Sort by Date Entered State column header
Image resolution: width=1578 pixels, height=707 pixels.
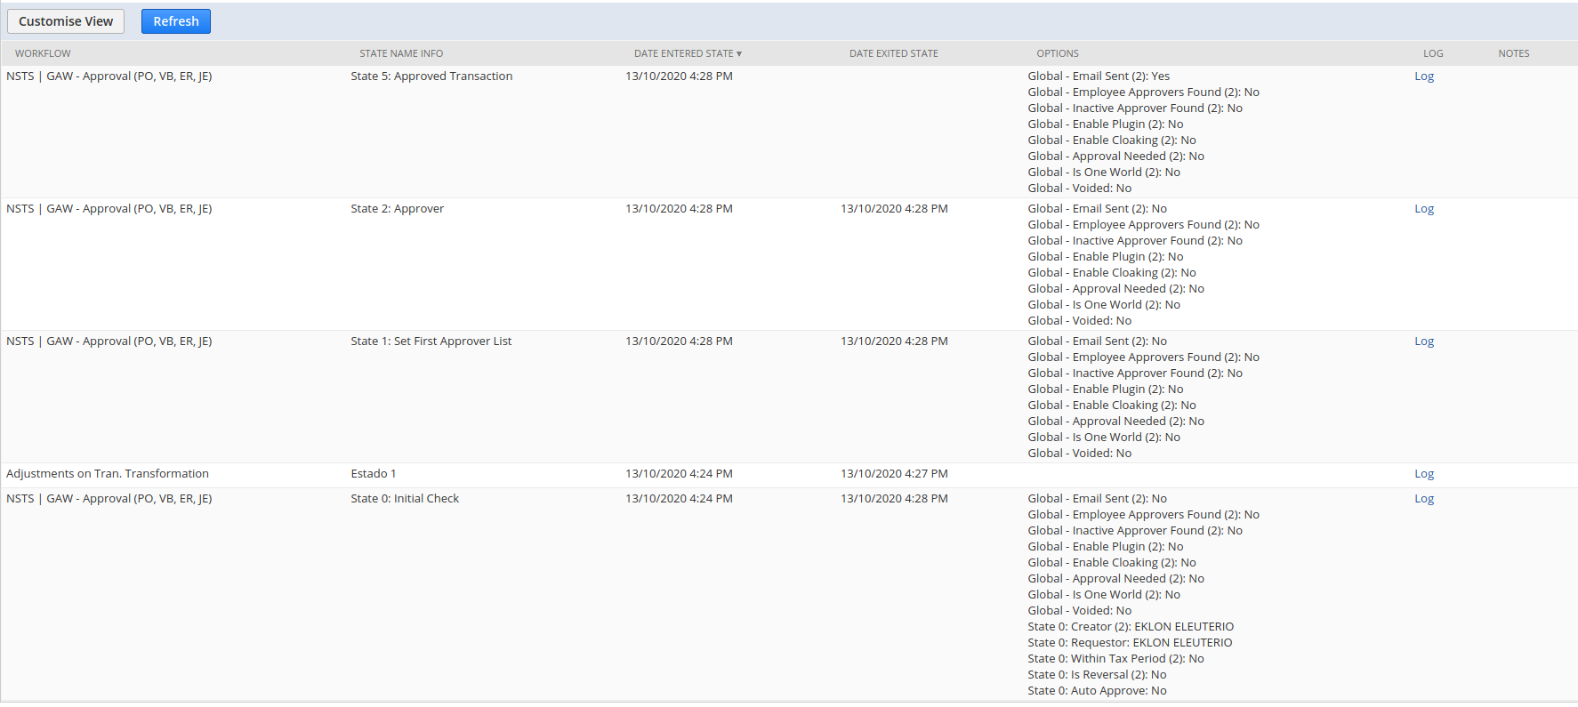click(688, 53)
